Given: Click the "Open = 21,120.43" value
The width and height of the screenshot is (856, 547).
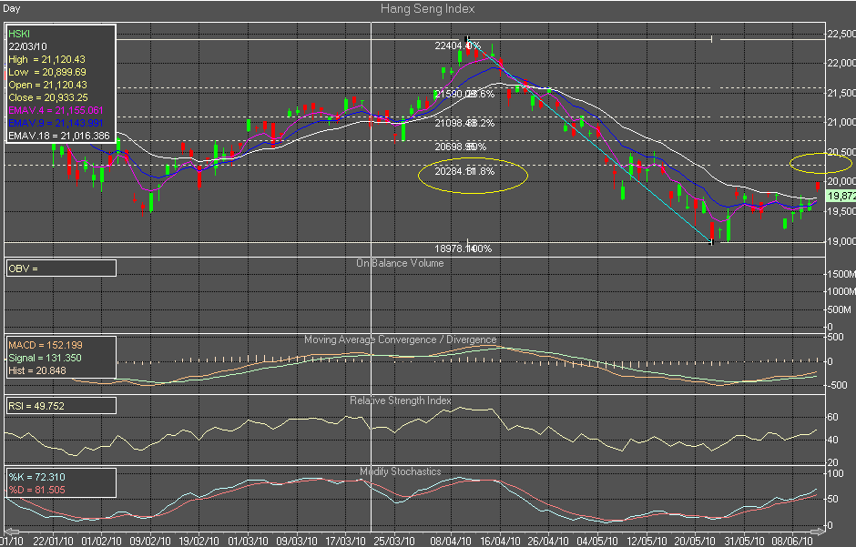Looking at the screenshot, I should point(47,85).
